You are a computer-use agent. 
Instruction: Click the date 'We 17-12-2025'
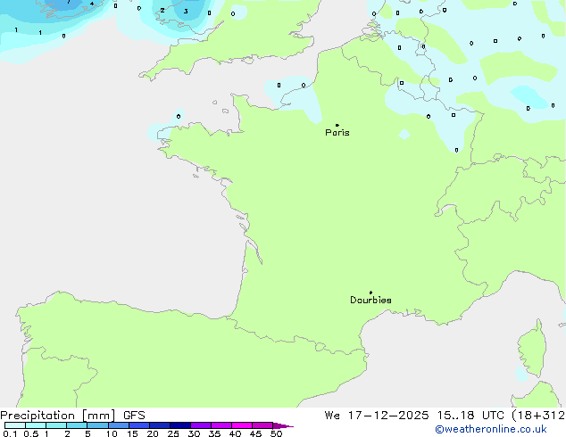point(377,416)
